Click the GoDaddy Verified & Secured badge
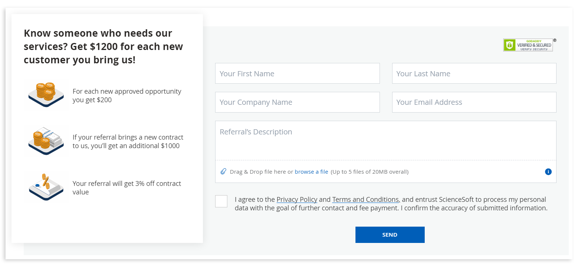 tap(528, 45)
